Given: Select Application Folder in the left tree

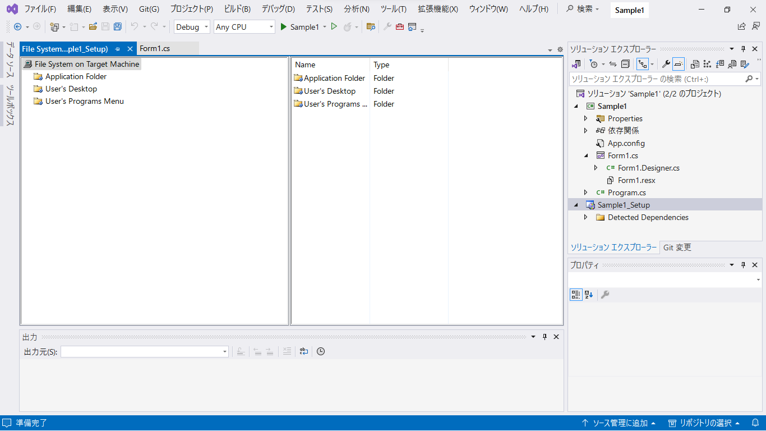Looking at the screenshot, I should (x=76, y=77).
